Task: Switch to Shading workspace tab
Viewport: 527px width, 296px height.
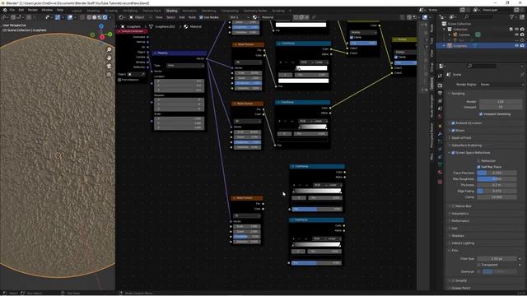Action: (171, 11)
